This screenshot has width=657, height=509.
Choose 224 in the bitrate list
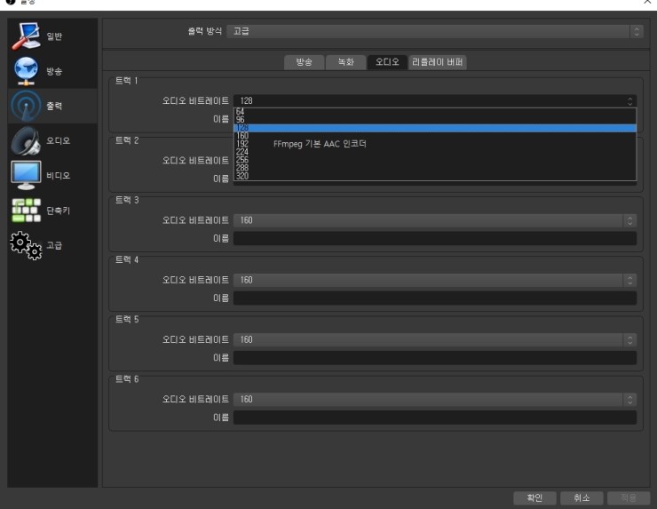[435, 152]
